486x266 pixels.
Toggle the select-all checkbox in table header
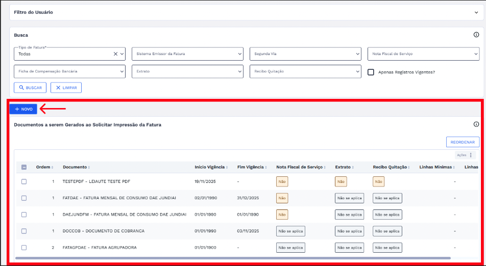click(24, 167)
